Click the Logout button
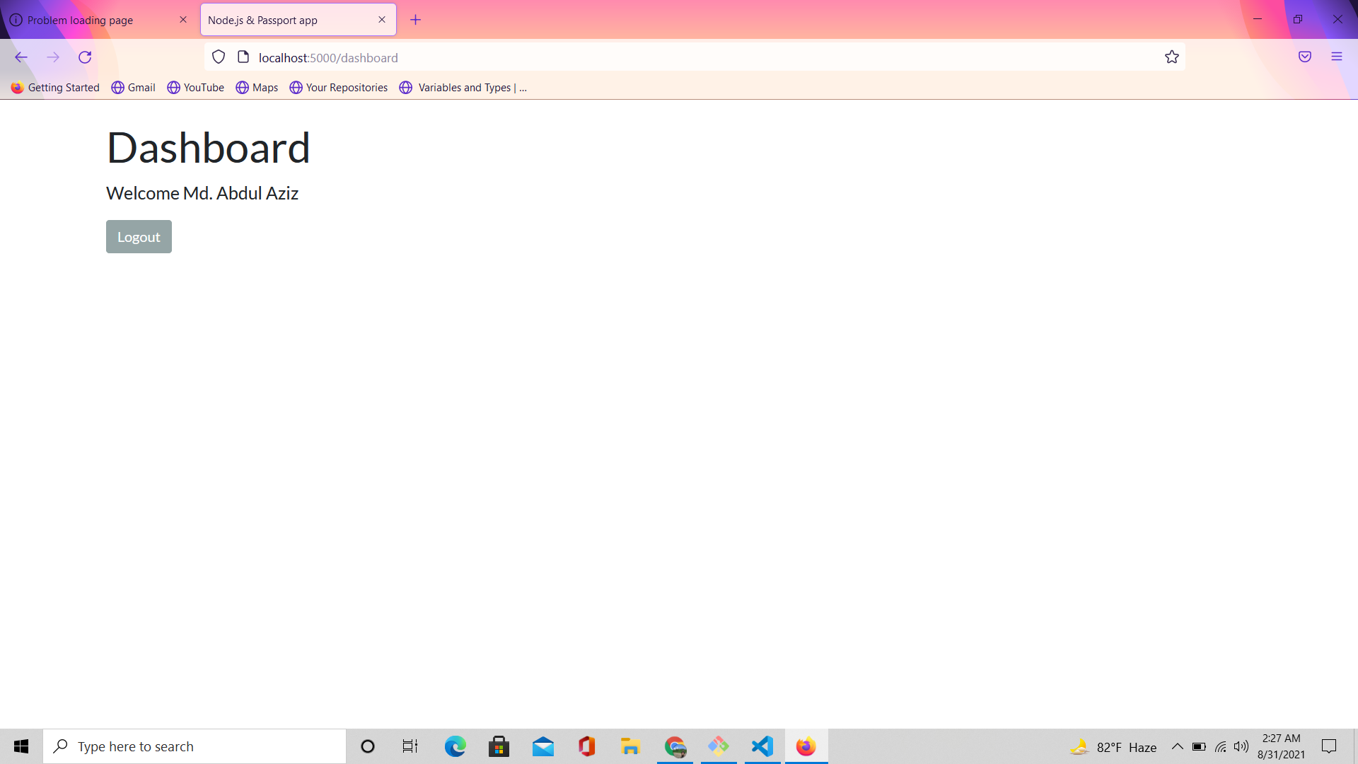The height and width of the screenshot is (764, 1358). [x=139, y=237]
